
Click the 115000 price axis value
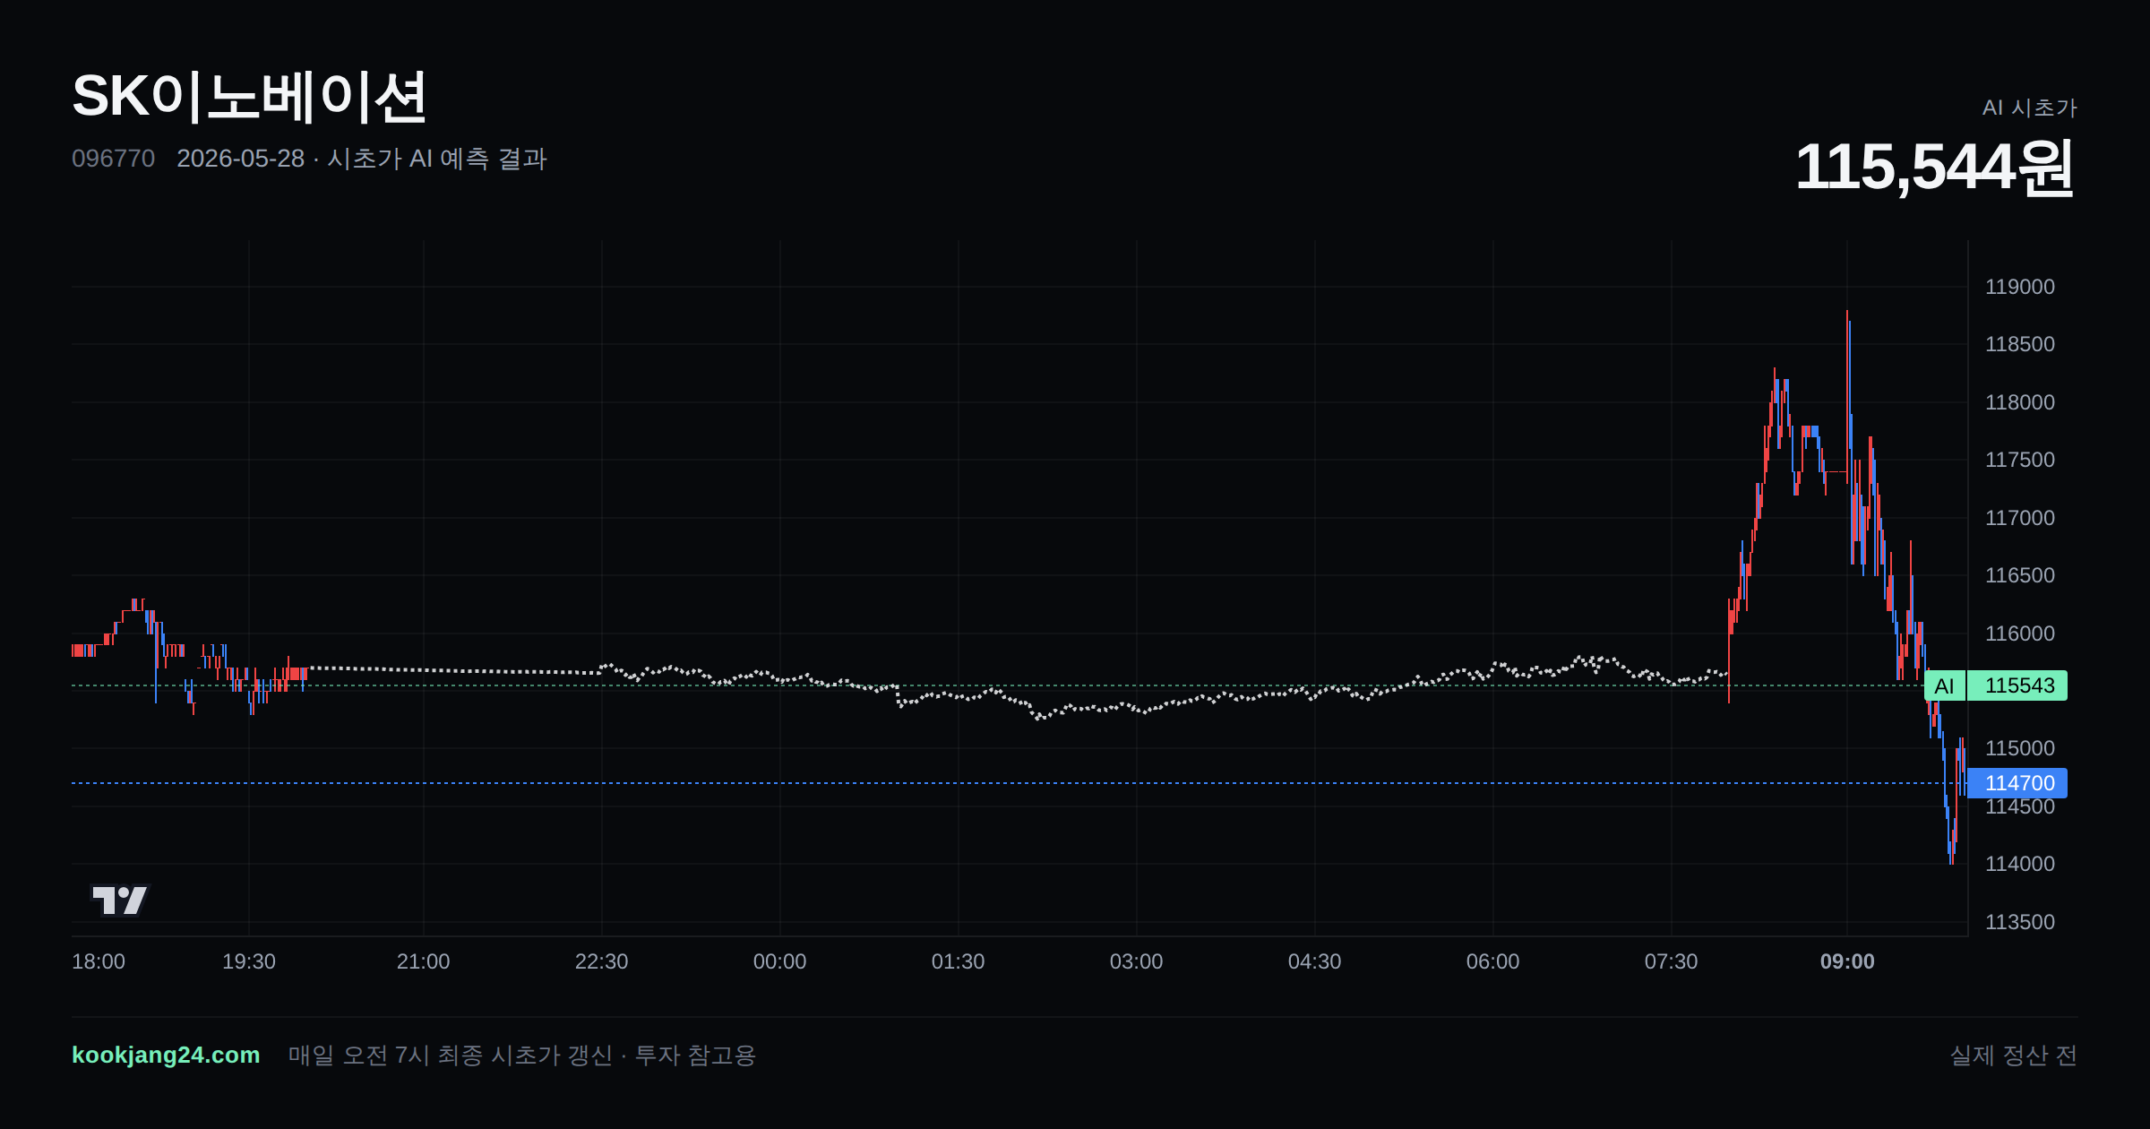pos(2020,748)
